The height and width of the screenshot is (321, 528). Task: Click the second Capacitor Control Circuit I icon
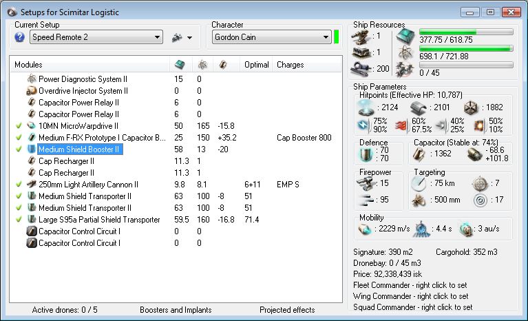(31, 243)
